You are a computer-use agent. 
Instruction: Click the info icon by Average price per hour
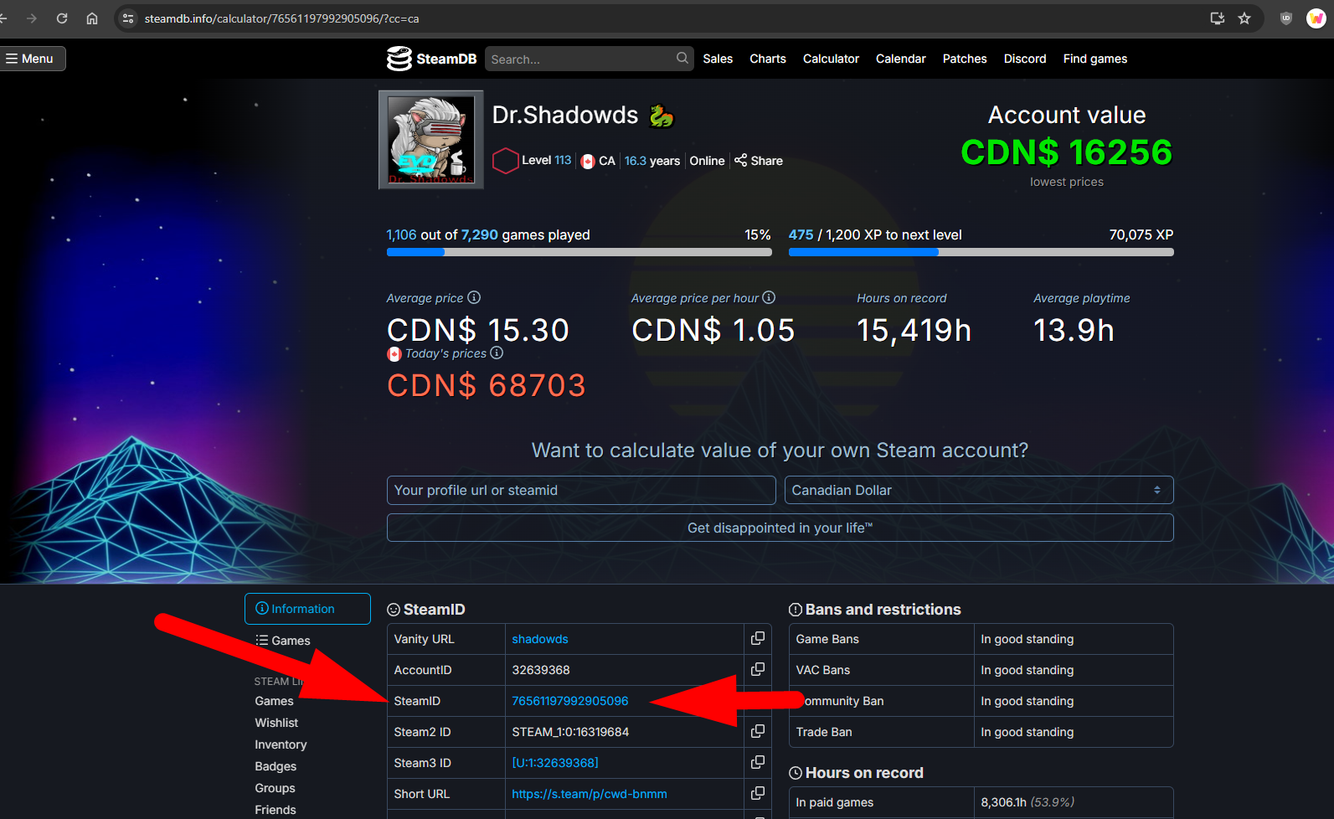coord(769,297)
